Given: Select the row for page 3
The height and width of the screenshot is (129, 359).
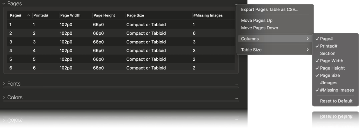Looking at the screenshot, I should (x=121, y=42).
